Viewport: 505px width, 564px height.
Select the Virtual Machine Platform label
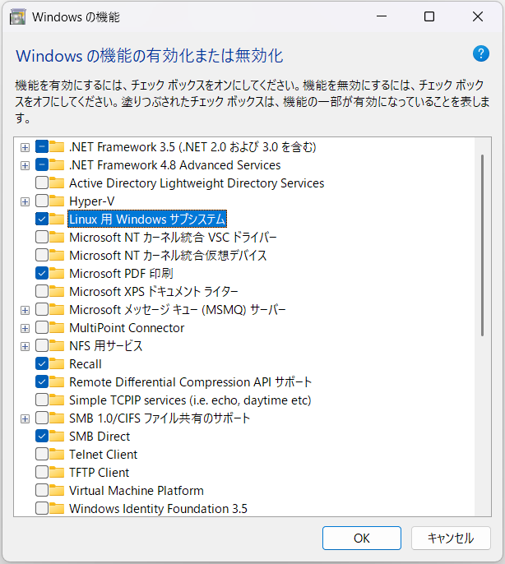pyautogui.click(x=137, y=491)
